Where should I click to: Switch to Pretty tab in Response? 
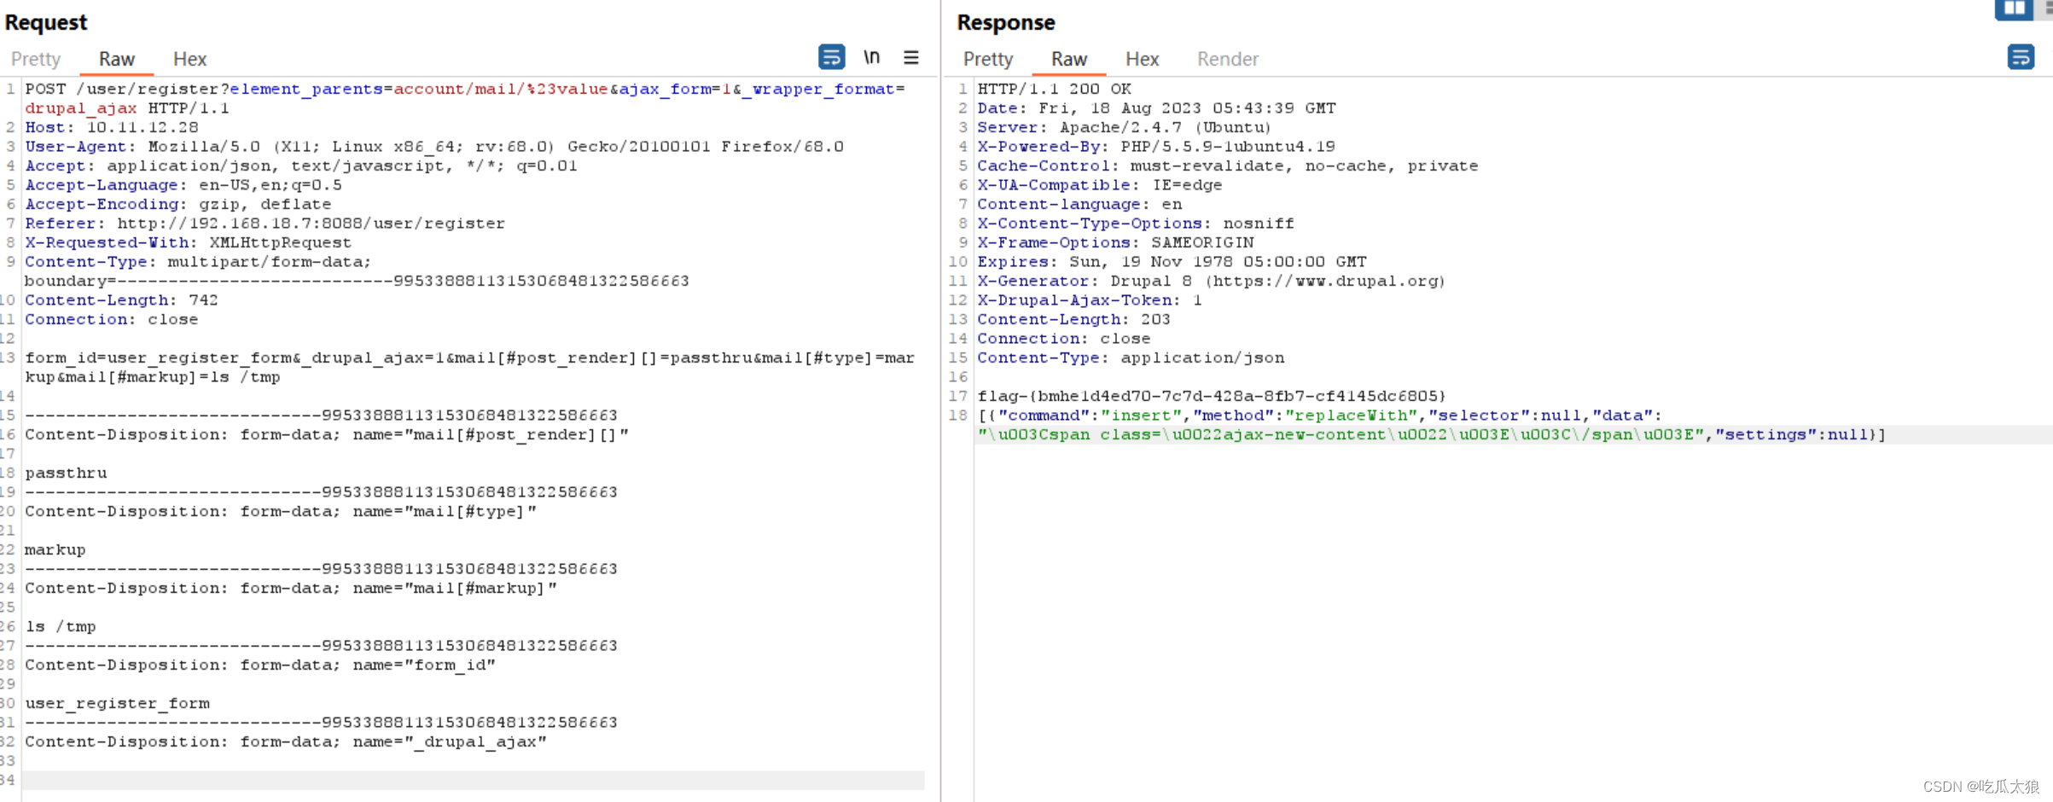988,59
